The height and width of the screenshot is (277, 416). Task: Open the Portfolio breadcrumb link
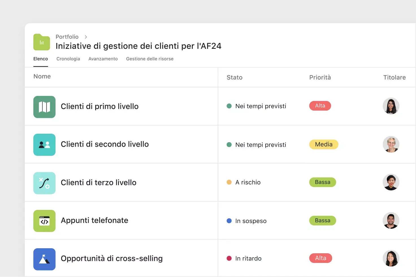67,37
